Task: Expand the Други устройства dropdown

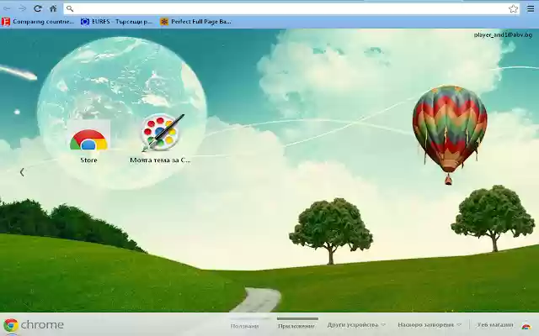Action: (x=356, y=325)
